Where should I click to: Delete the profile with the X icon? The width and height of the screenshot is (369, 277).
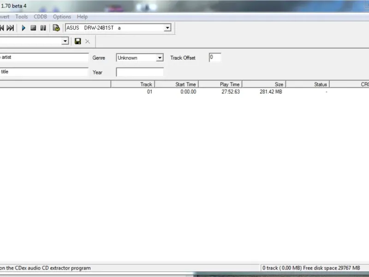click(88, 42)
